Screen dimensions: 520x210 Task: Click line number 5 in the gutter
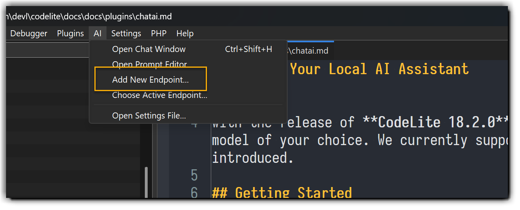194,175
